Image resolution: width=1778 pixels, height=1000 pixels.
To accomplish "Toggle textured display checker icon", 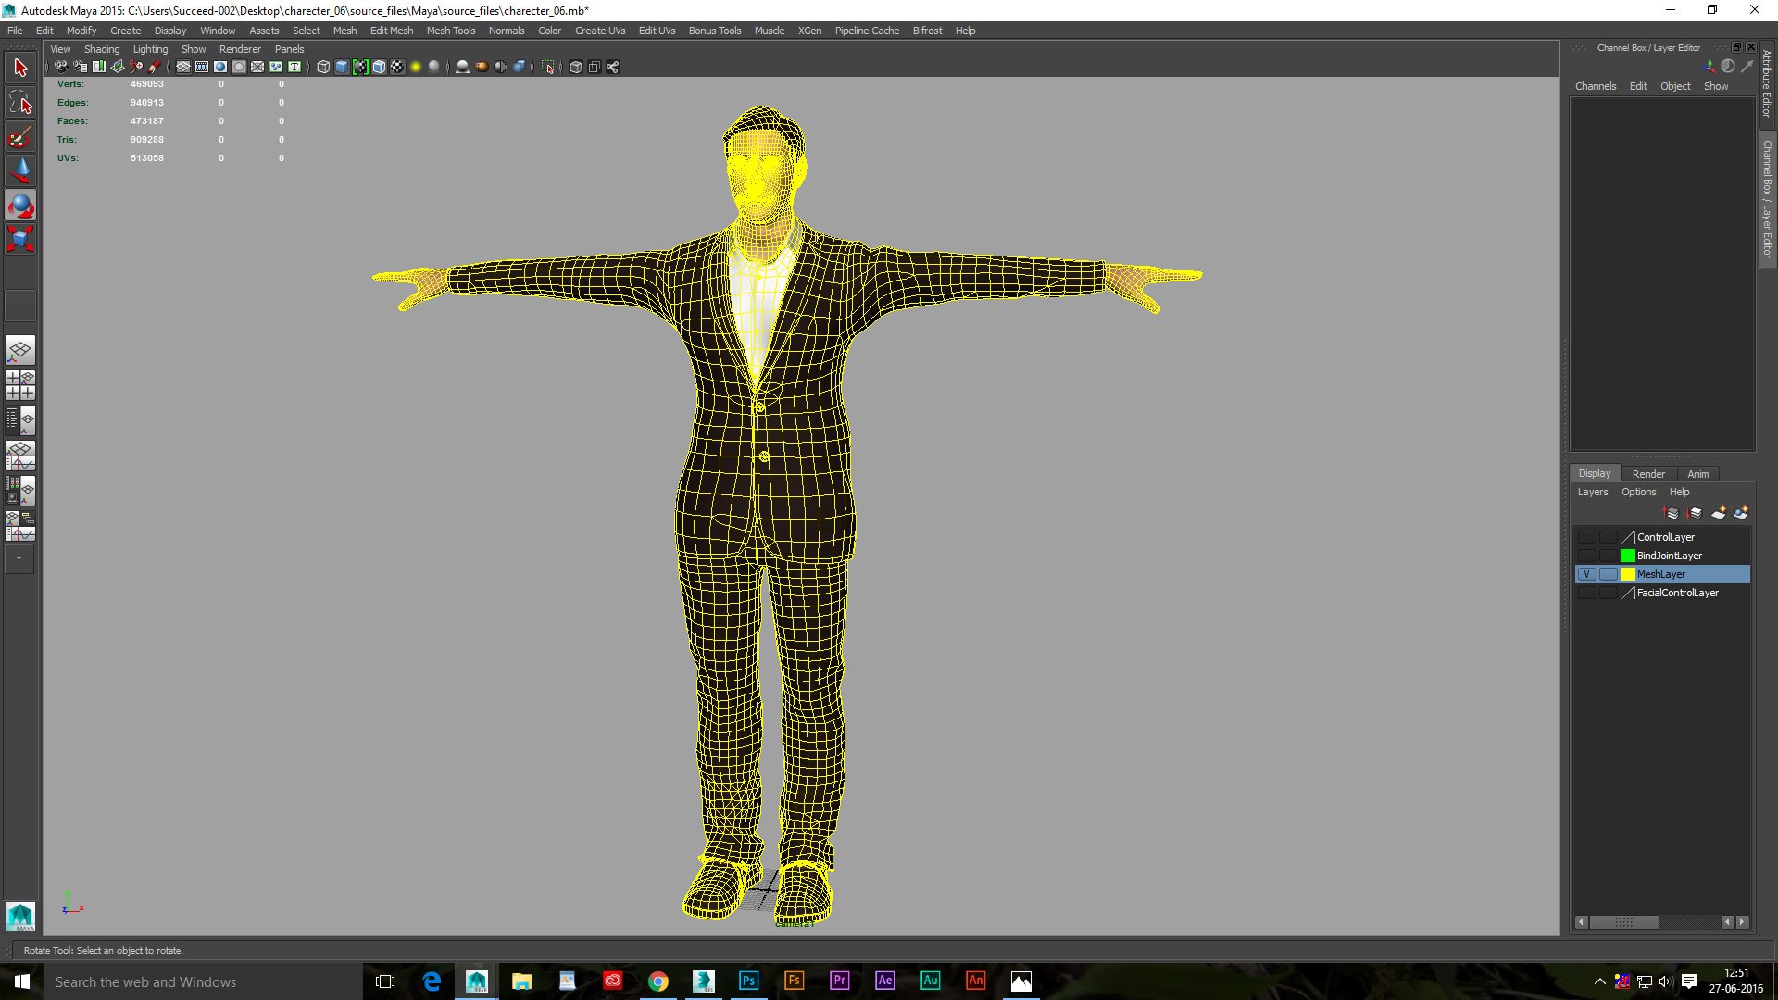I will (397, 67).
